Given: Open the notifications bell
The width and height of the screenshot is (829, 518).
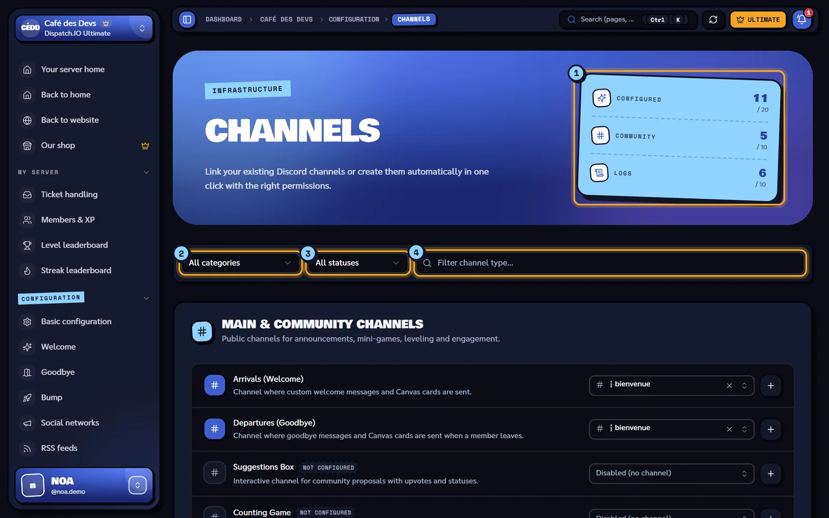Looking at the screenshot, I should (x=802, y=20).
